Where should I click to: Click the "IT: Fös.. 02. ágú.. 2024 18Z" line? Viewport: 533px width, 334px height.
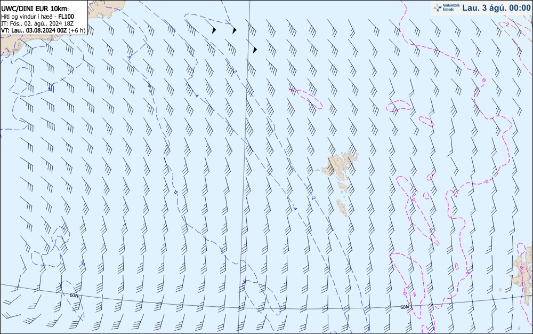(37, 23)
